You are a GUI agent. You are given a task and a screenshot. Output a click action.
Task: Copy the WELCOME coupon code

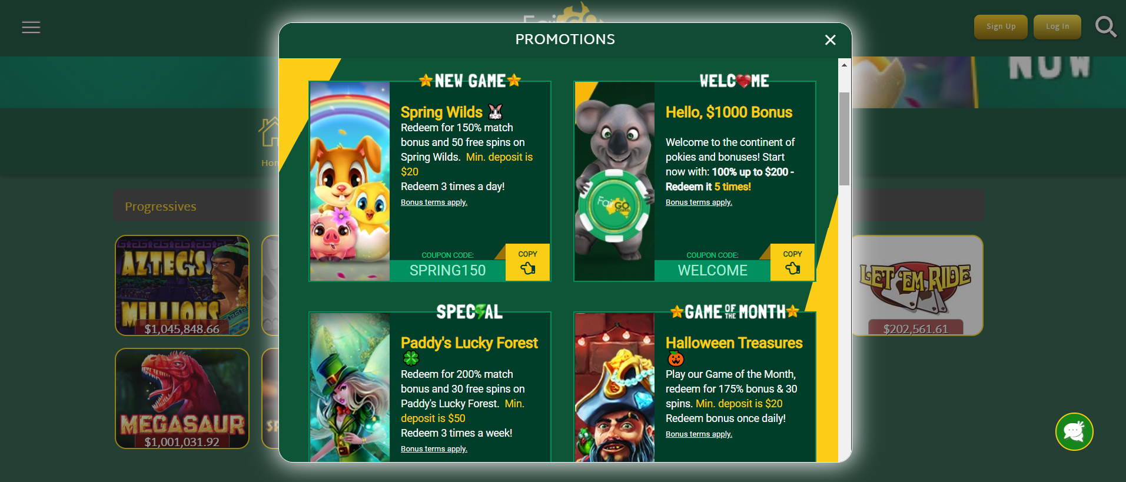792,262
